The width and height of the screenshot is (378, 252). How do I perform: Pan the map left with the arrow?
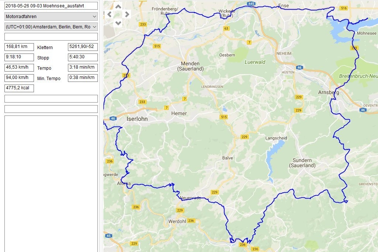[110, 14]
